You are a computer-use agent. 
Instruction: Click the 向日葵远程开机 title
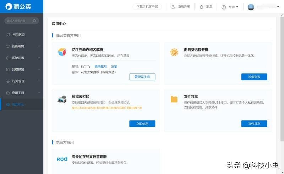tap(196, 50)
